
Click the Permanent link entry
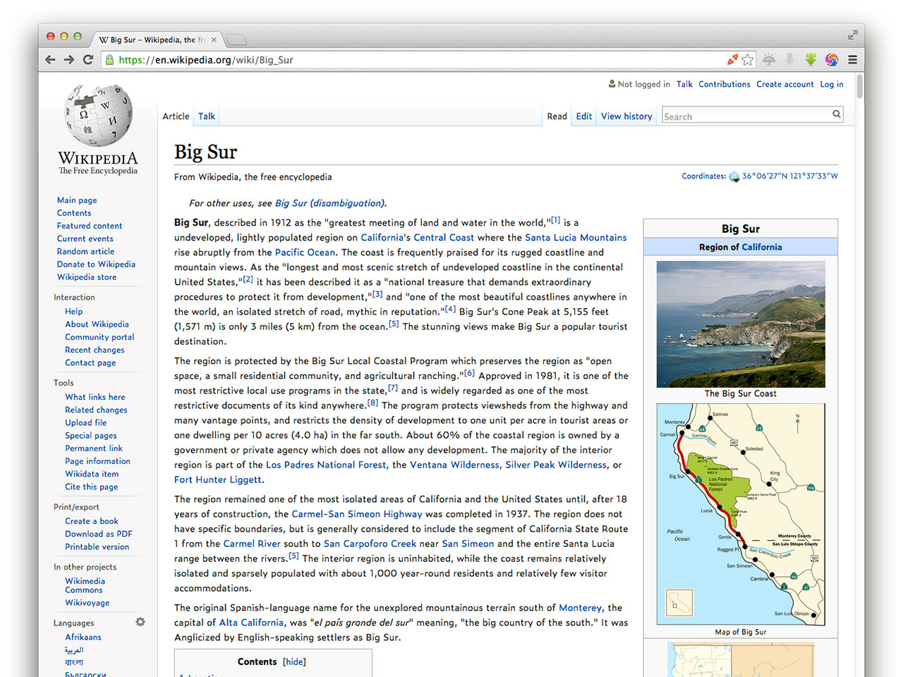click(x=94, y=449)
